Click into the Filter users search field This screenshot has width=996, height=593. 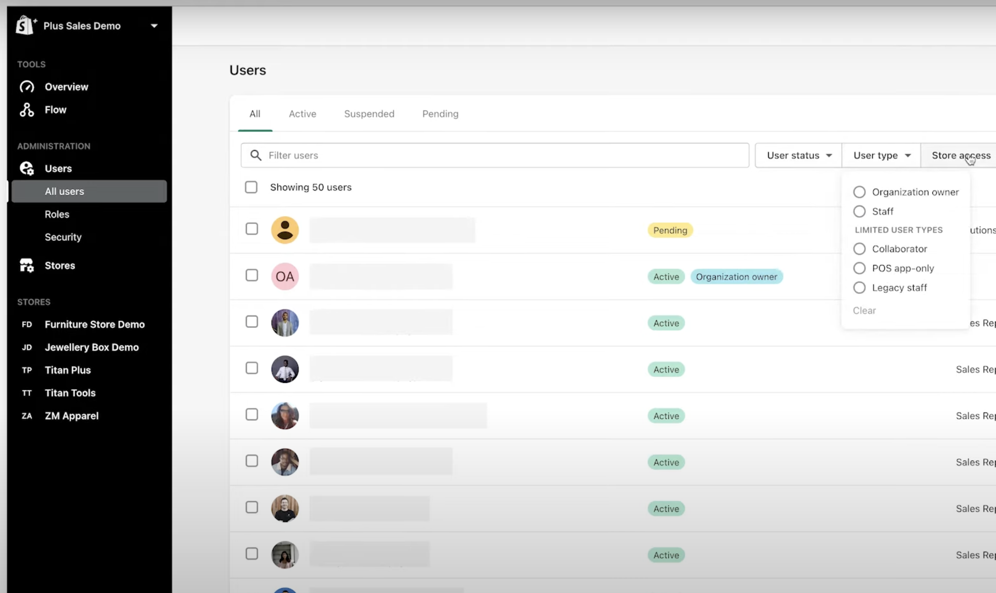point(495,155)
